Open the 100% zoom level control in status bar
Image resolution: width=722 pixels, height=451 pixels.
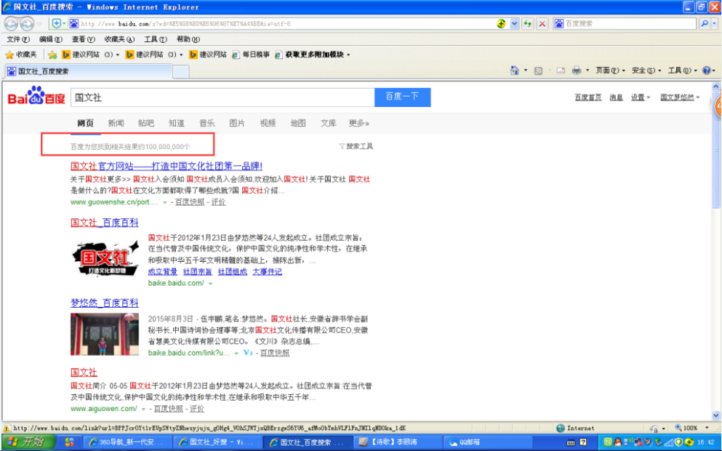pyautogui.click(x=691, y=428)
